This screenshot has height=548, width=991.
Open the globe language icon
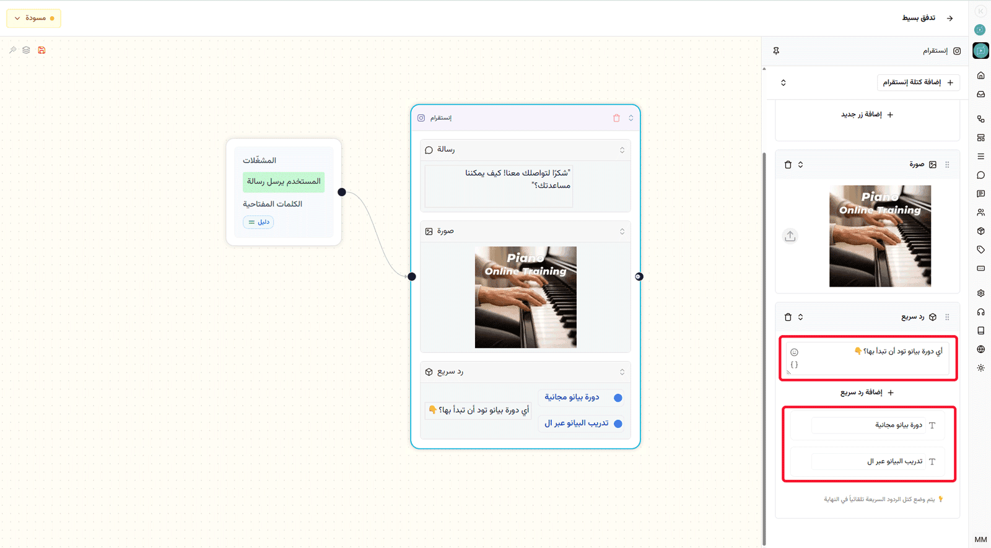point(980,349)
